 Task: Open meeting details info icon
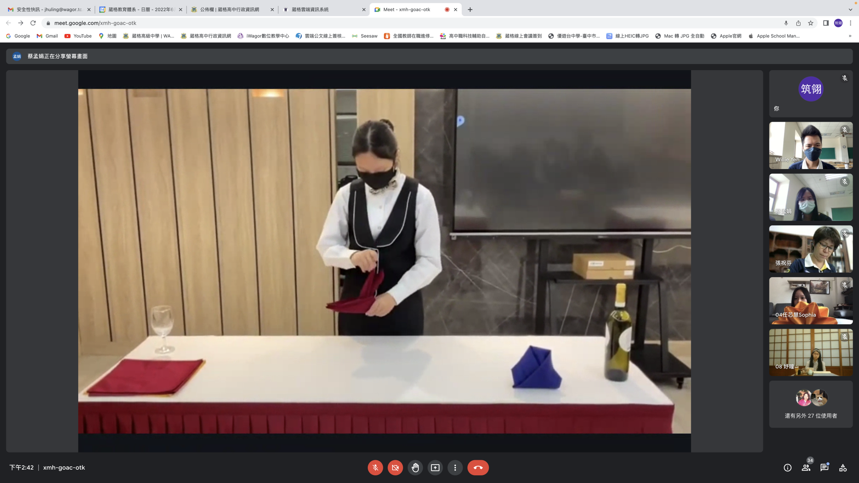click(788, 468)
